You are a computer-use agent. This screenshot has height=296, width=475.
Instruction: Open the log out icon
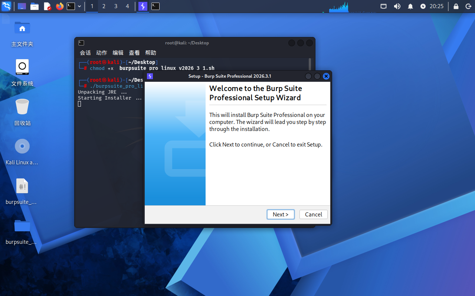[x=468, y=6]
